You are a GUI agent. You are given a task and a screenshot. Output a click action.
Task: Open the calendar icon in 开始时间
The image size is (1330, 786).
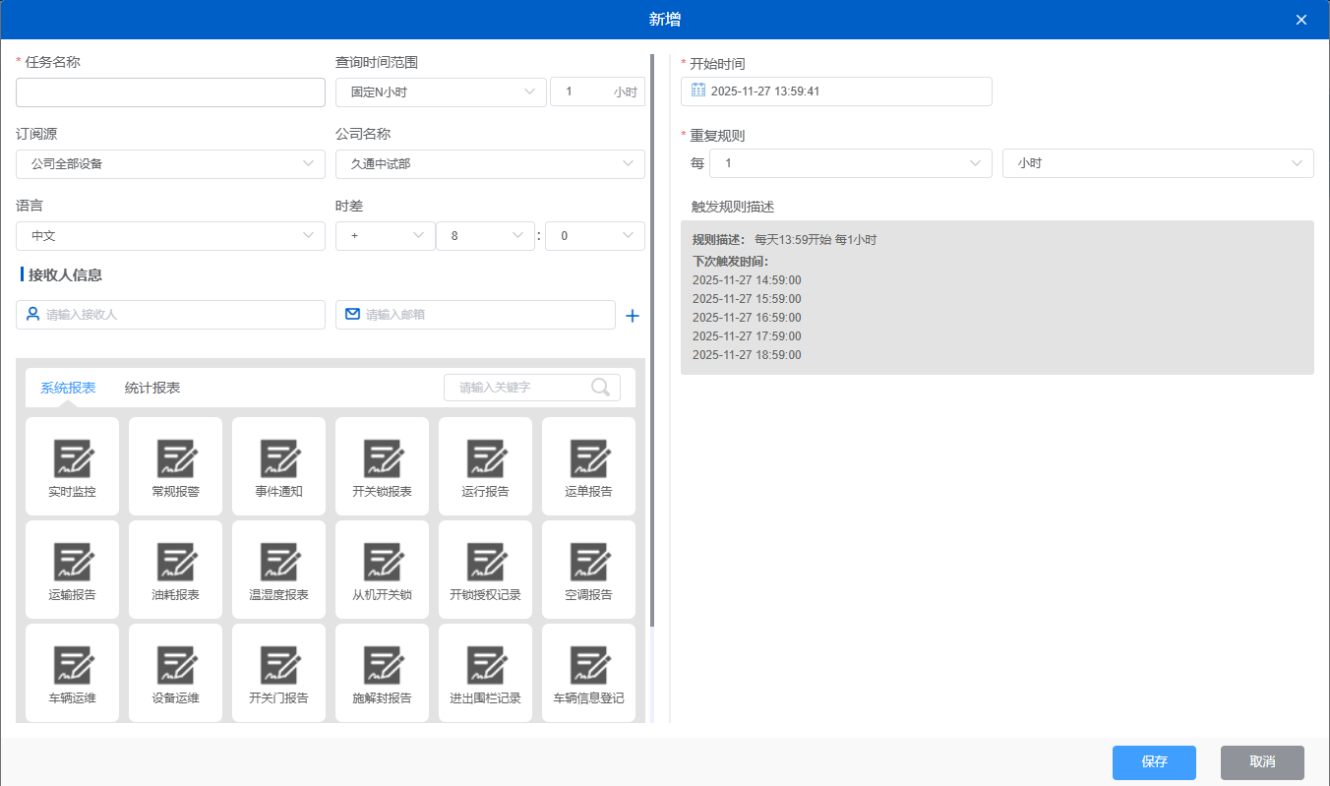click(698, 91)
